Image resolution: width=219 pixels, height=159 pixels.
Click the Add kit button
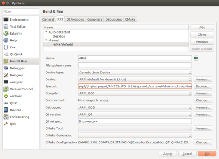[202, 27]
